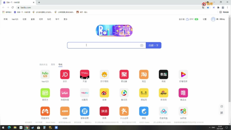This screenshot has height=130, width=231.
Task: Open the orange Baidu games icon
Action: pos(45,111)
